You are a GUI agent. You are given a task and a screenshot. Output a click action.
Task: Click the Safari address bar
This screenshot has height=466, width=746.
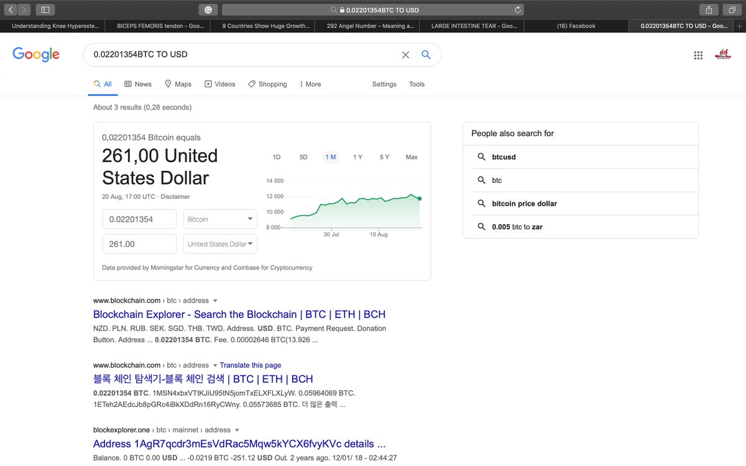pyautogui.click(x=373, y=10)
